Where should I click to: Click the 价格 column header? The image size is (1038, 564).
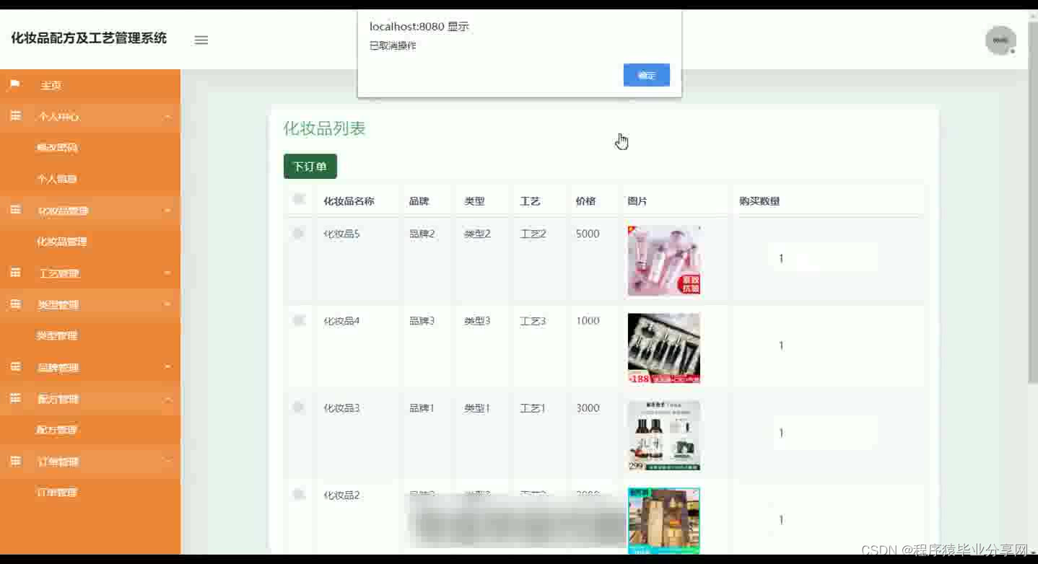(585, 201)
